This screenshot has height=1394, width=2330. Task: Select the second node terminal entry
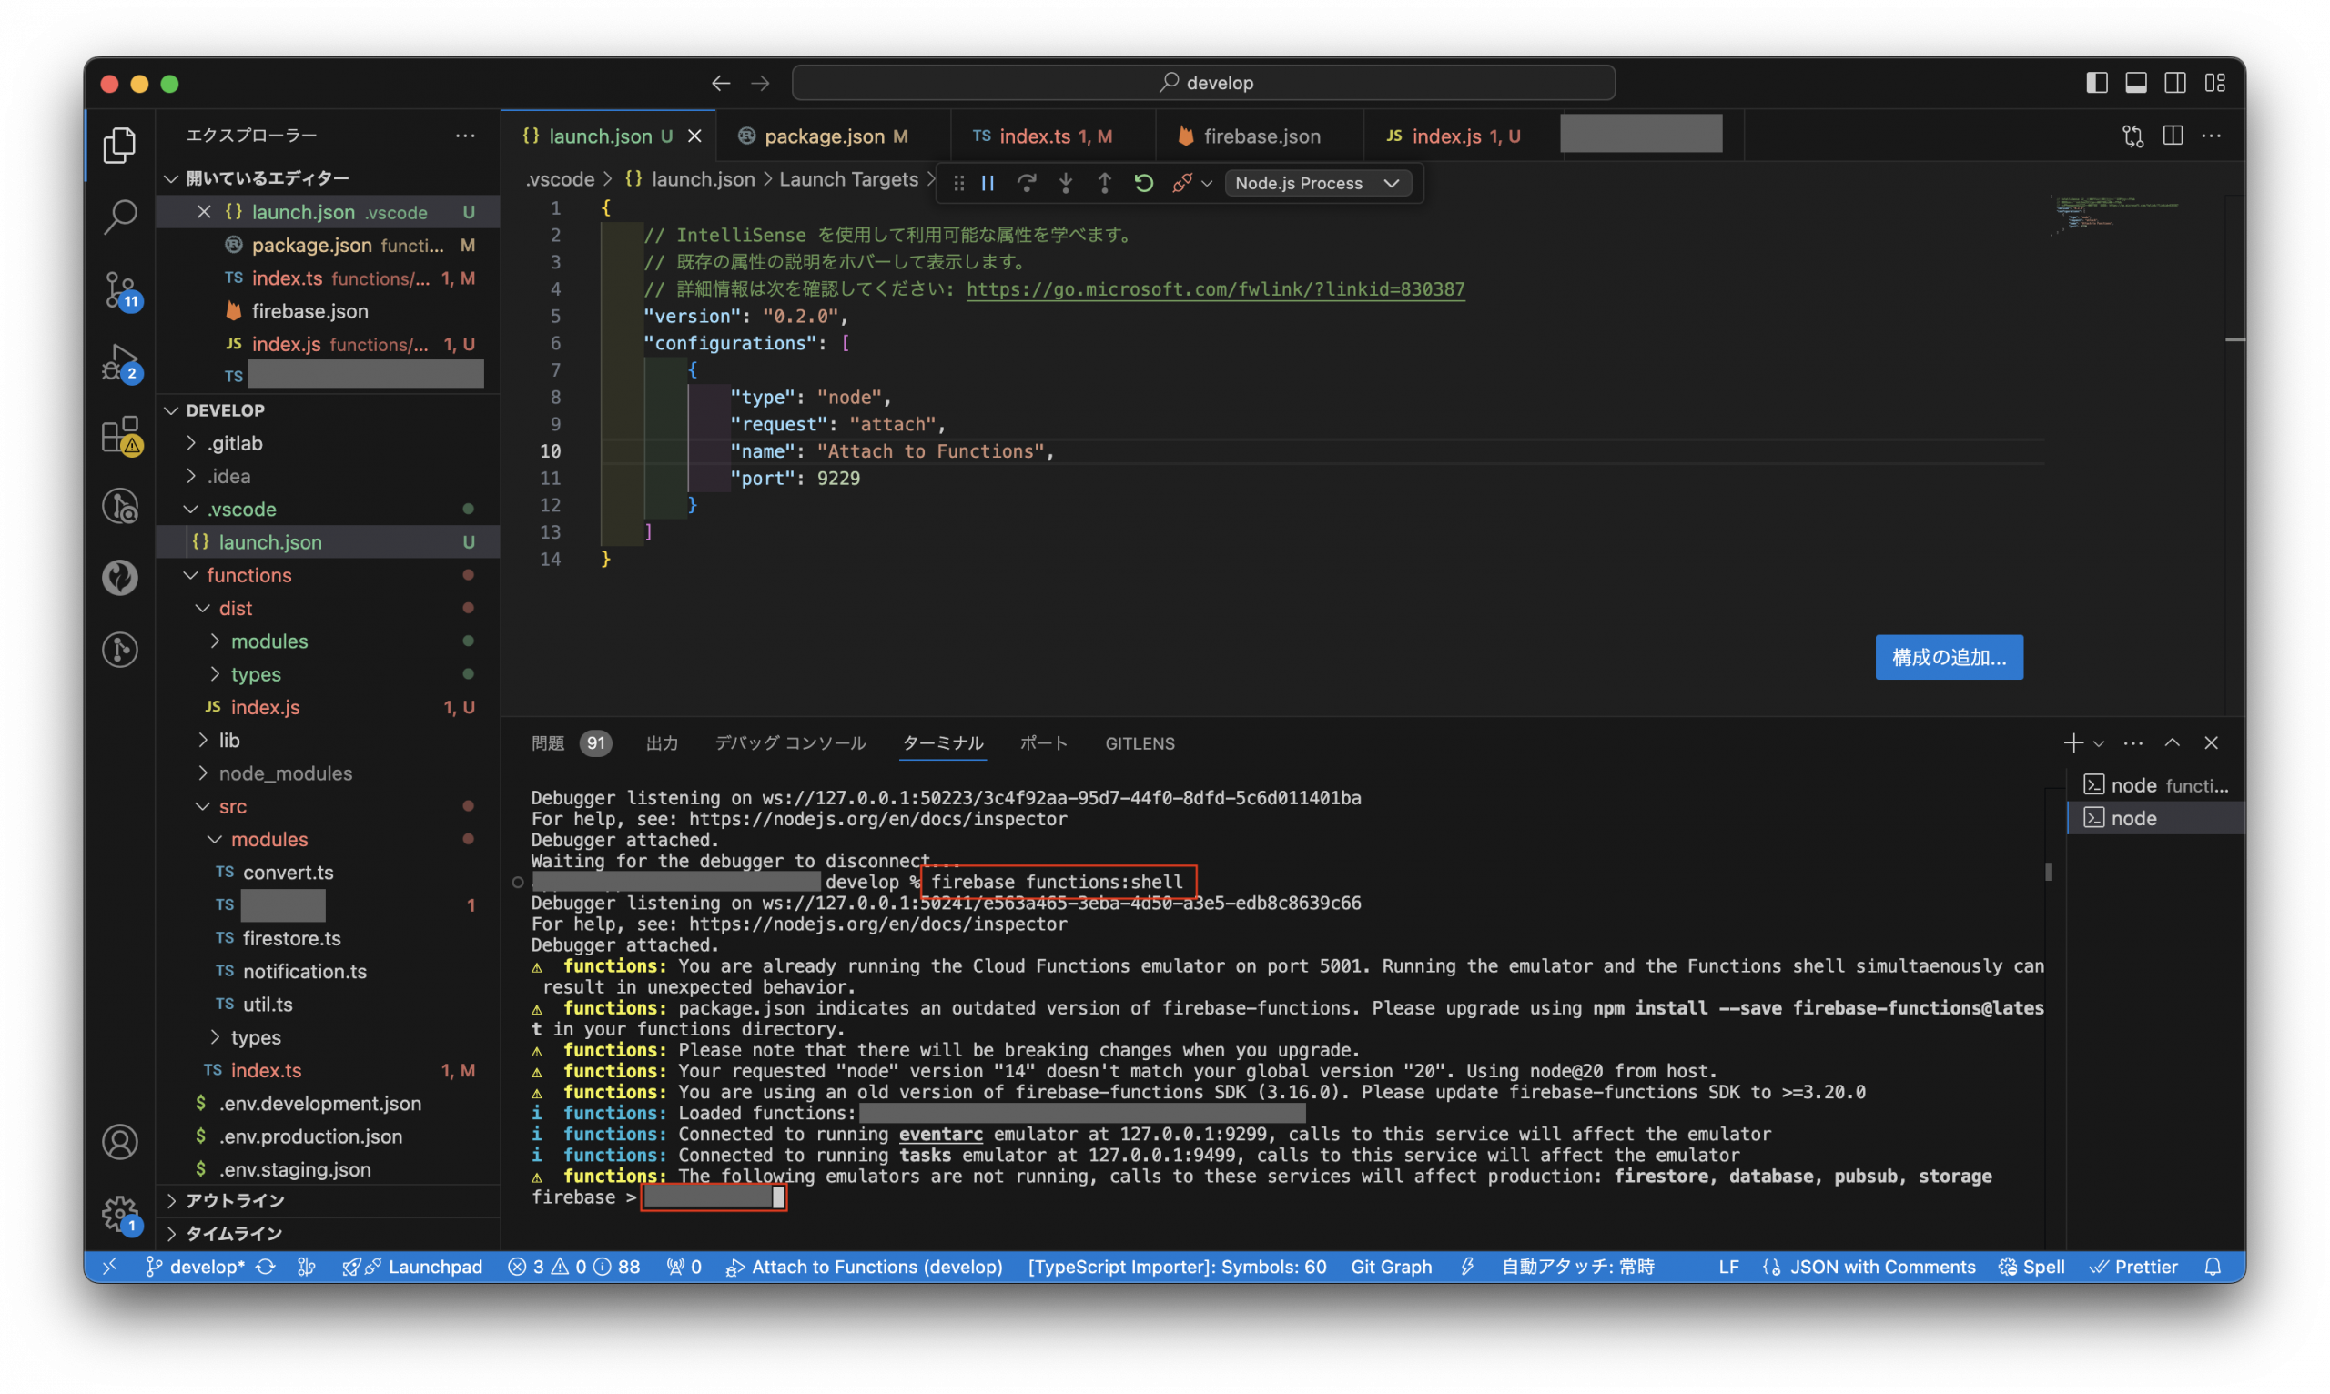[2156, 817]
